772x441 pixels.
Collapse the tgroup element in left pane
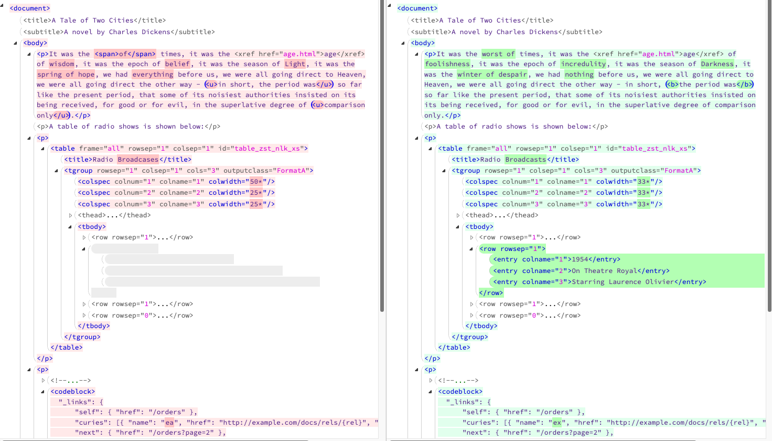click(x=56, y=171)
